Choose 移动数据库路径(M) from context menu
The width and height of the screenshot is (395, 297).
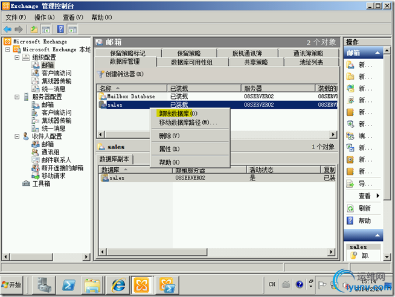pyautogui.click(x=190, y=123)
